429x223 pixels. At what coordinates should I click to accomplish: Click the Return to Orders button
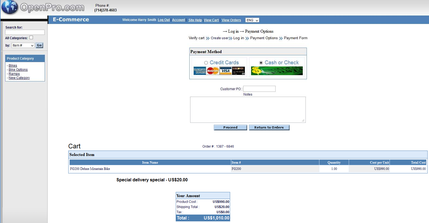269,127
